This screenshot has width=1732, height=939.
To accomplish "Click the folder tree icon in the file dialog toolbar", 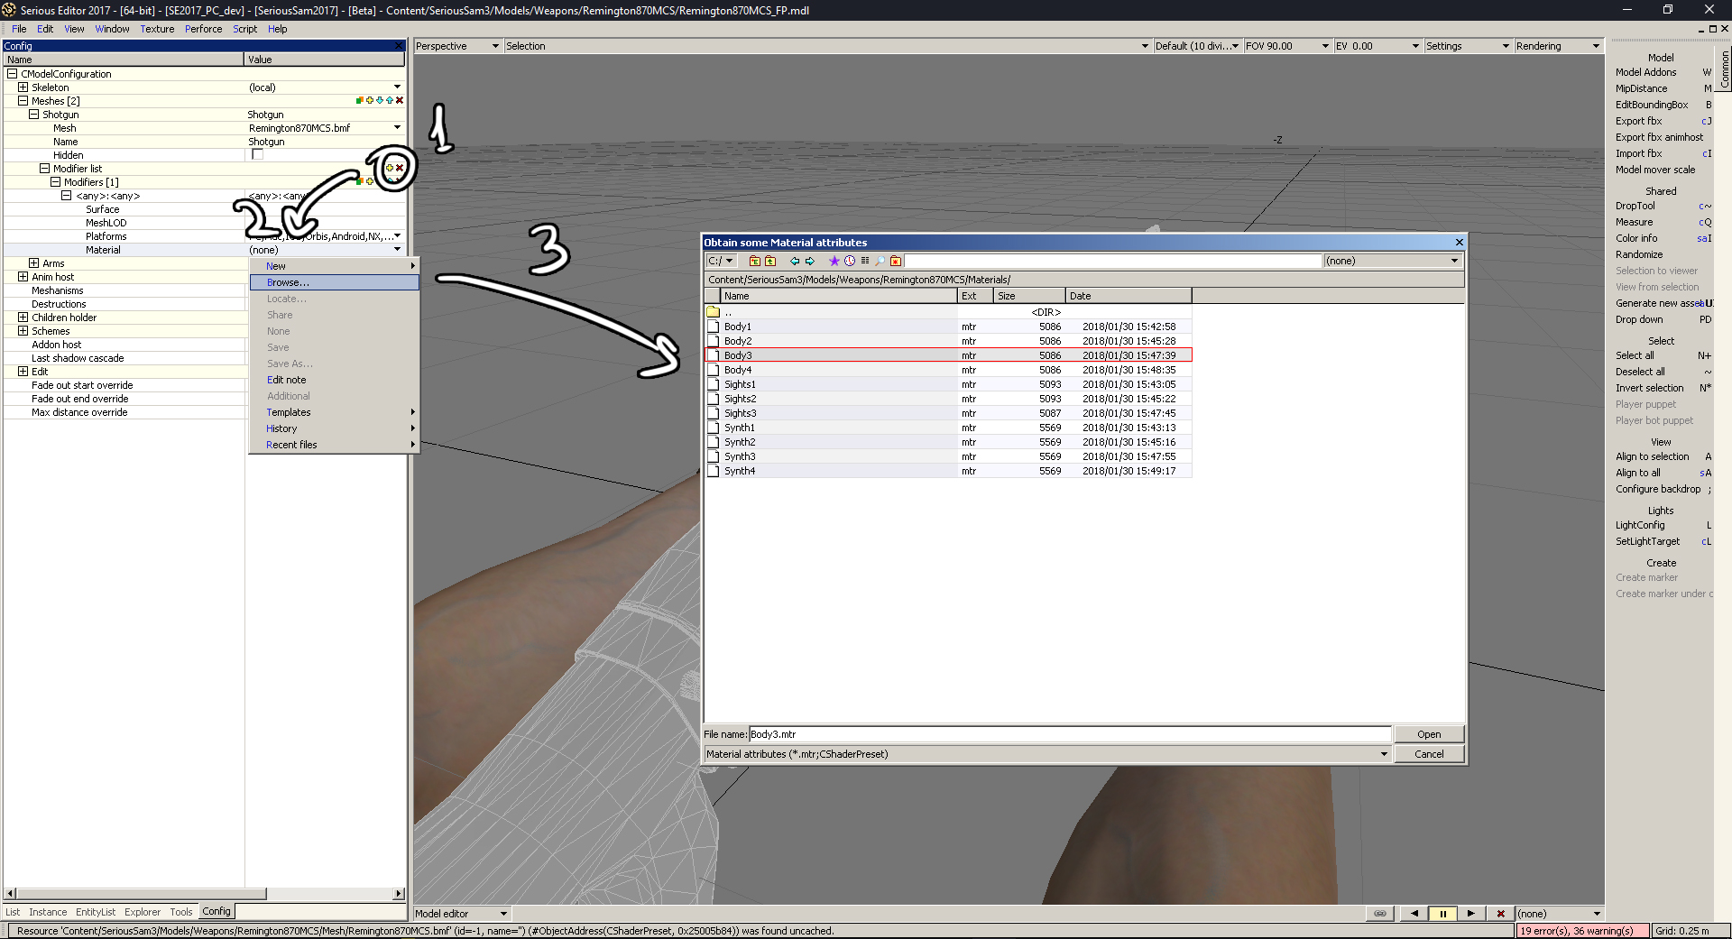I will click(x=755, y=261).
